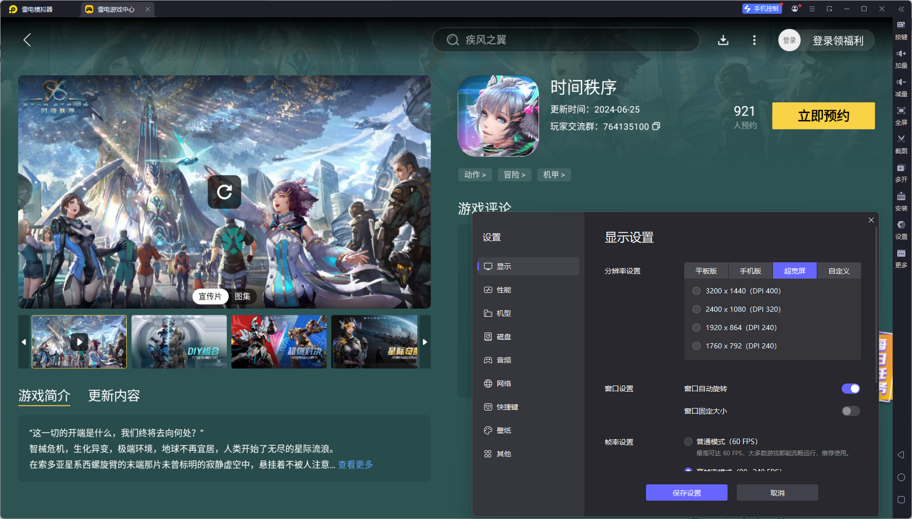Increase volume with 加量 sidebar icon

coord(901,59)
